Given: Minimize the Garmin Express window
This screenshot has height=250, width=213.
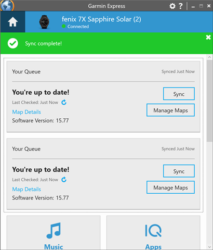Looking at the screenshot, I should pyautogui.click(x=193, y=6).
